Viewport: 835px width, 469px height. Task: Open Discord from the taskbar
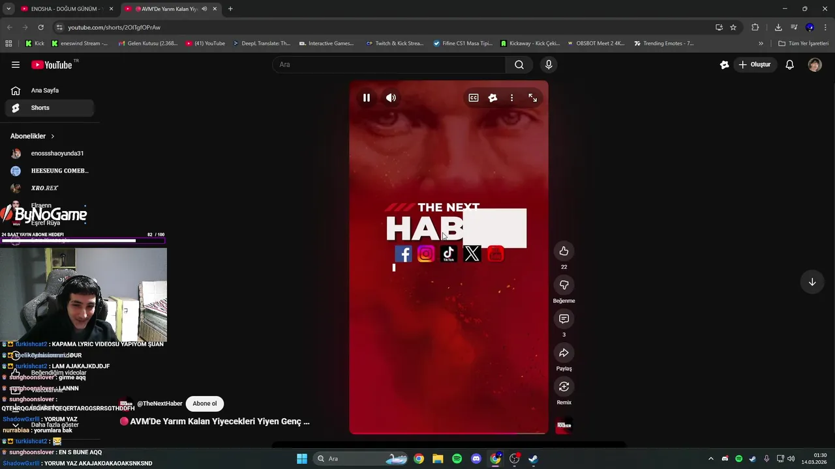pos(476,459)
